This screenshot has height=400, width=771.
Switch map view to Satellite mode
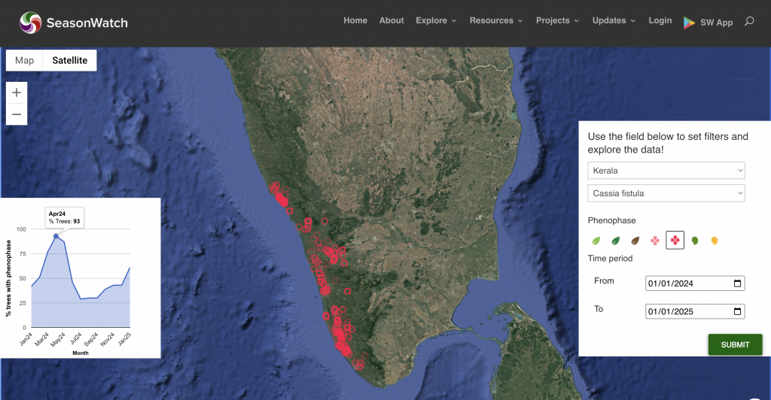click(x=69, y=60)
